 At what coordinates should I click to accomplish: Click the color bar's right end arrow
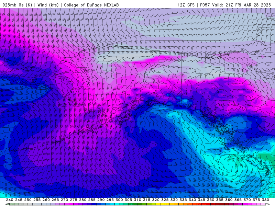coord(268,204)
